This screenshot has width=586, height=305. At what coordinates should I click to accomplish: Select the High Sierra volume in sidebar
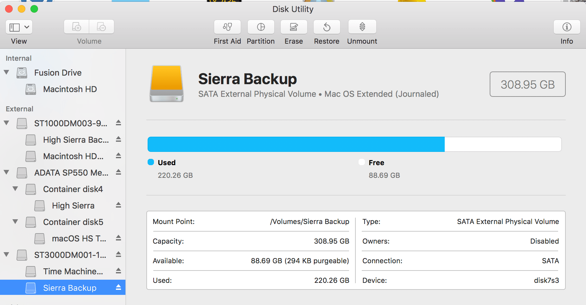pyautogui.click(x=73, y=206)
